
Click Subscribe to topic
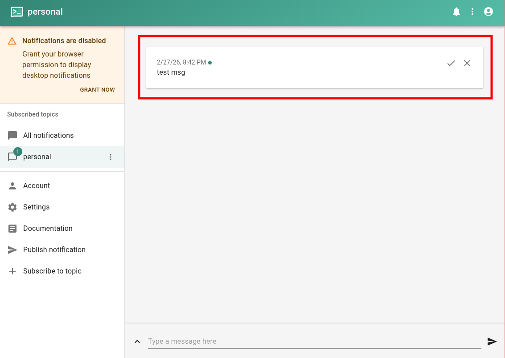coord(52,271)
